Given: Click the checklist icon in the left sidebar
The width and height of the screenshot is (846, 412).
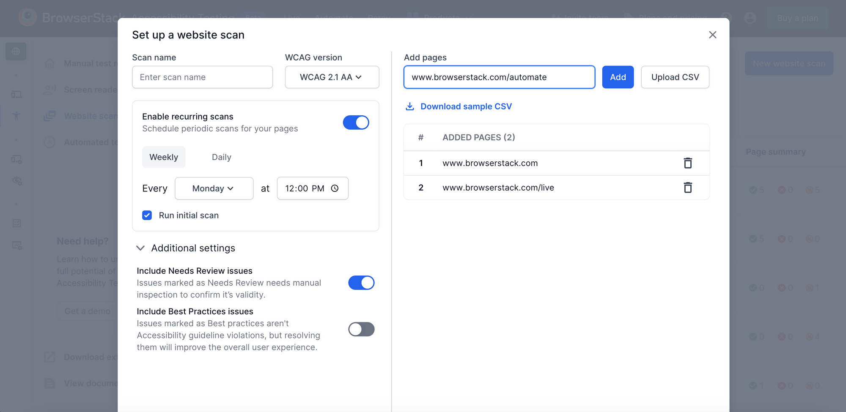Looking at the screenshot, I should (16, 223).
